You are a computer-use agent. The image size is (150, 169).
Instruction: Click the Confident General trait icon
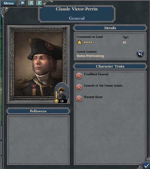pos(79,76)
